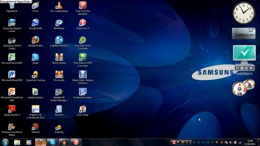Select the HyperCam 3 desktop icon
260x146 pixels.
(x=82, y=24)
